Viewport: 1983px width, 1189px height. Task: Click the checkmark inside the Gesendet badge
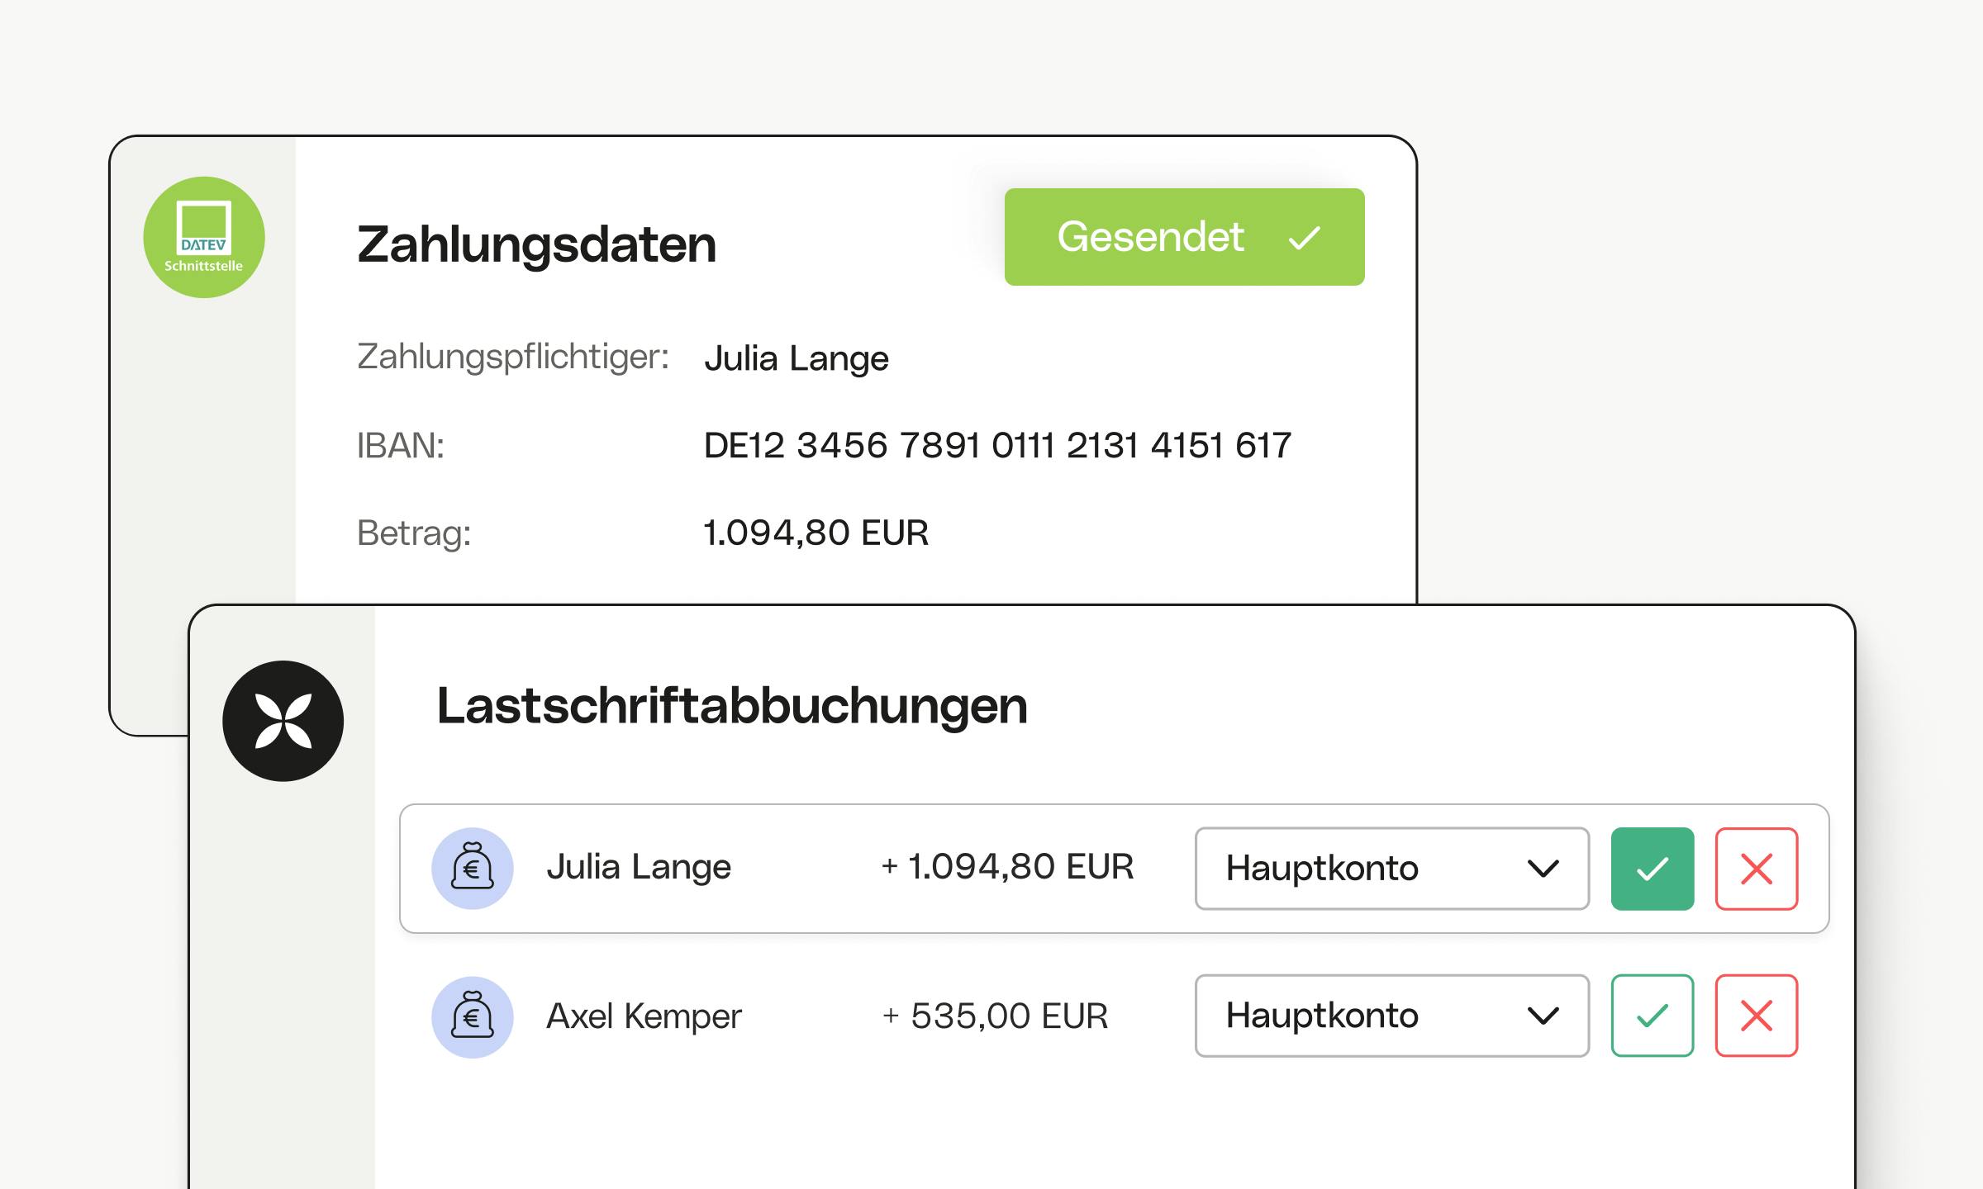coord(1304,237)
